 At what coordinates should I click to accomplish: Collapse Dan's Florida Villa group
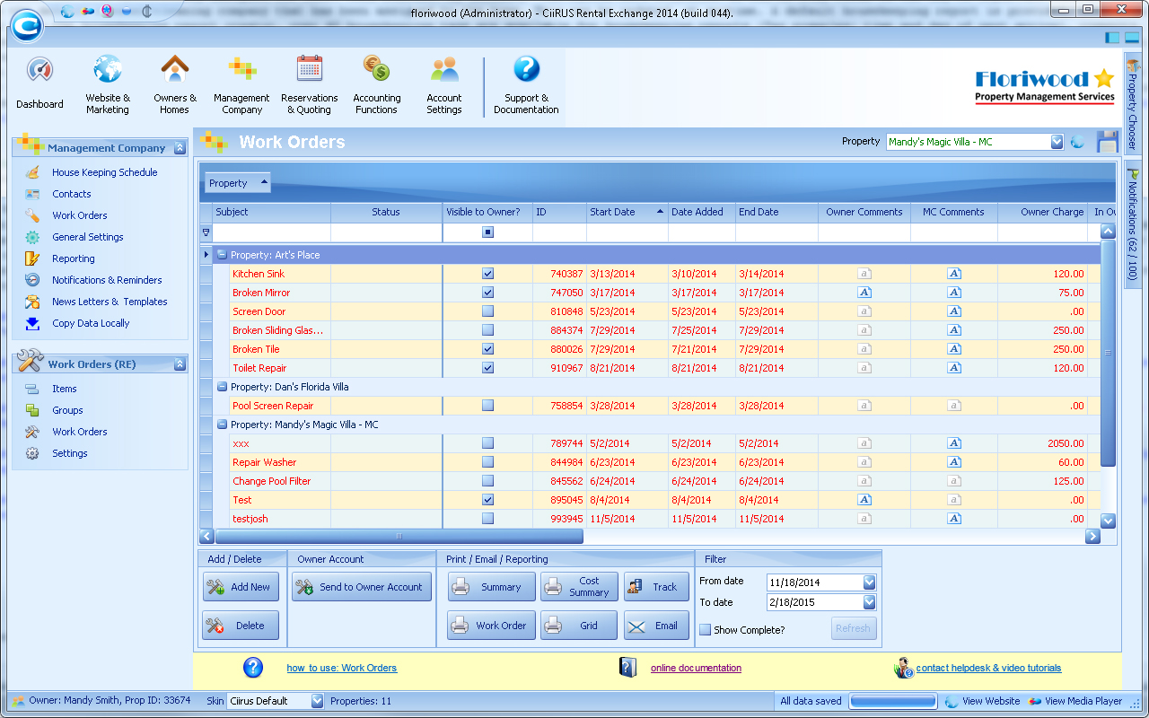(222, 387)
